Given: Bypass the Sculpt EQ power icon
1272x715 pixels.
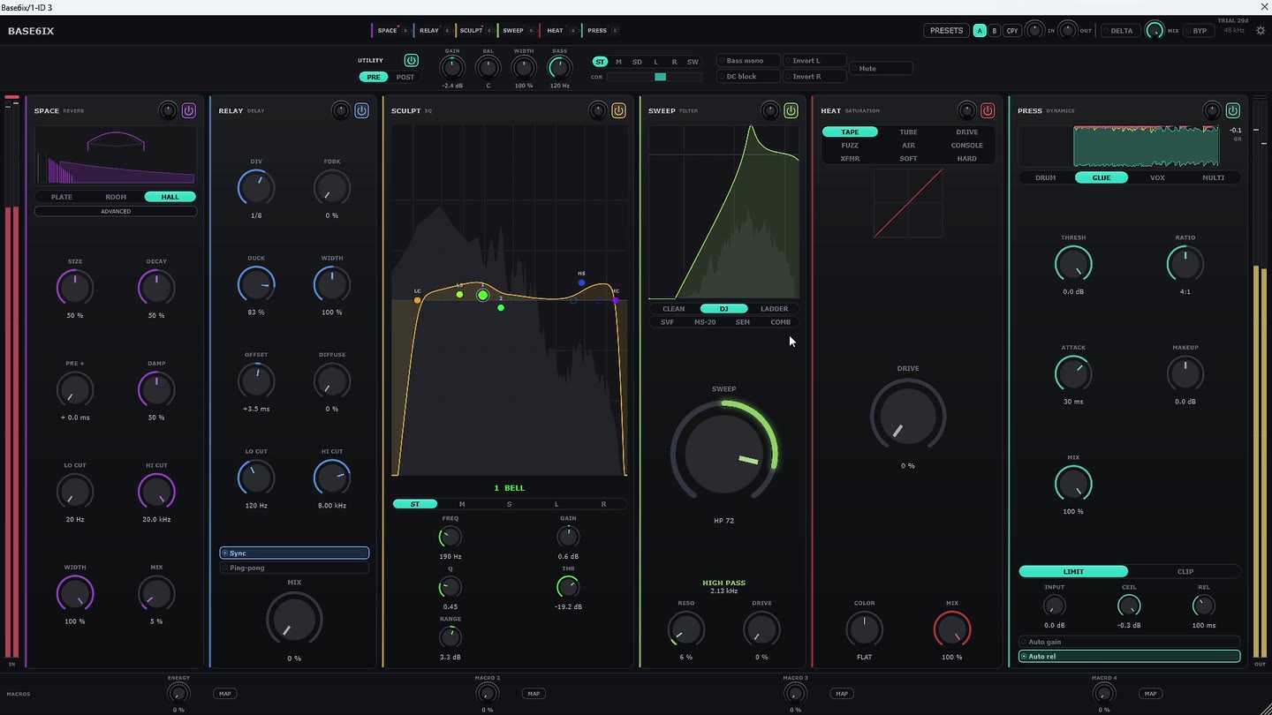Looking at the screenshot, I should pyautogui.click(x=618, y=110).
